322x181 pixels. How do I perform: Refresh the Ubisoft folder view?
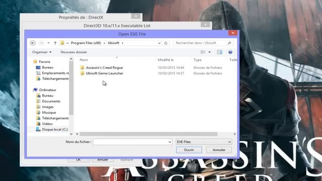coord(166,43)
